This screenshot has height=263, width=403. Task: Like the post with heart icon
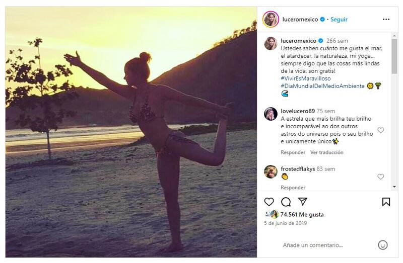pyautogui.click(x=269, y=202)
